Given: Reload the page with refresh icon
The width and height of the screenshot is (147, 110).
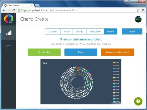Looking at the screenshot, I should [14, 10].
